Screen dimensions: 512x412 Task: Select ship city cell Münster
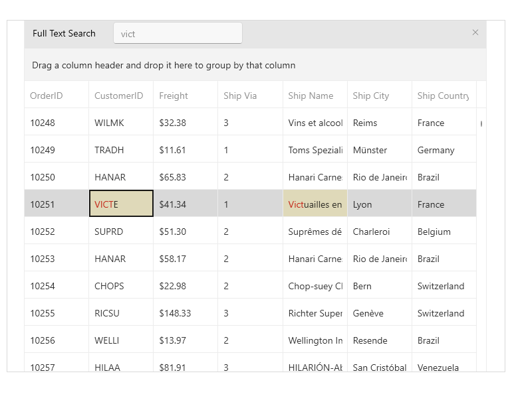pyautogui.click(x=380, y=149)
